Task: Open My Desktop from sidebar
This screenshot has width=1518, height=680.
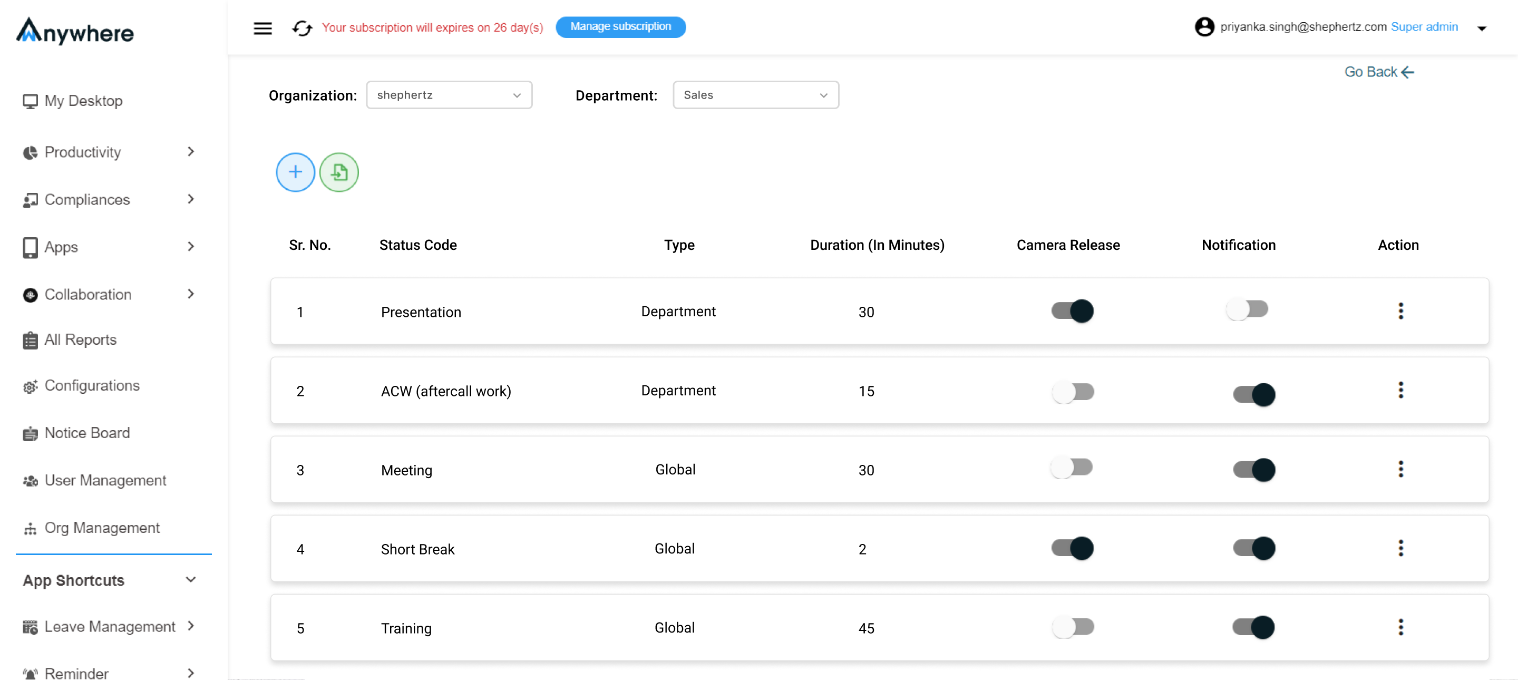Action: pos(84,101)
